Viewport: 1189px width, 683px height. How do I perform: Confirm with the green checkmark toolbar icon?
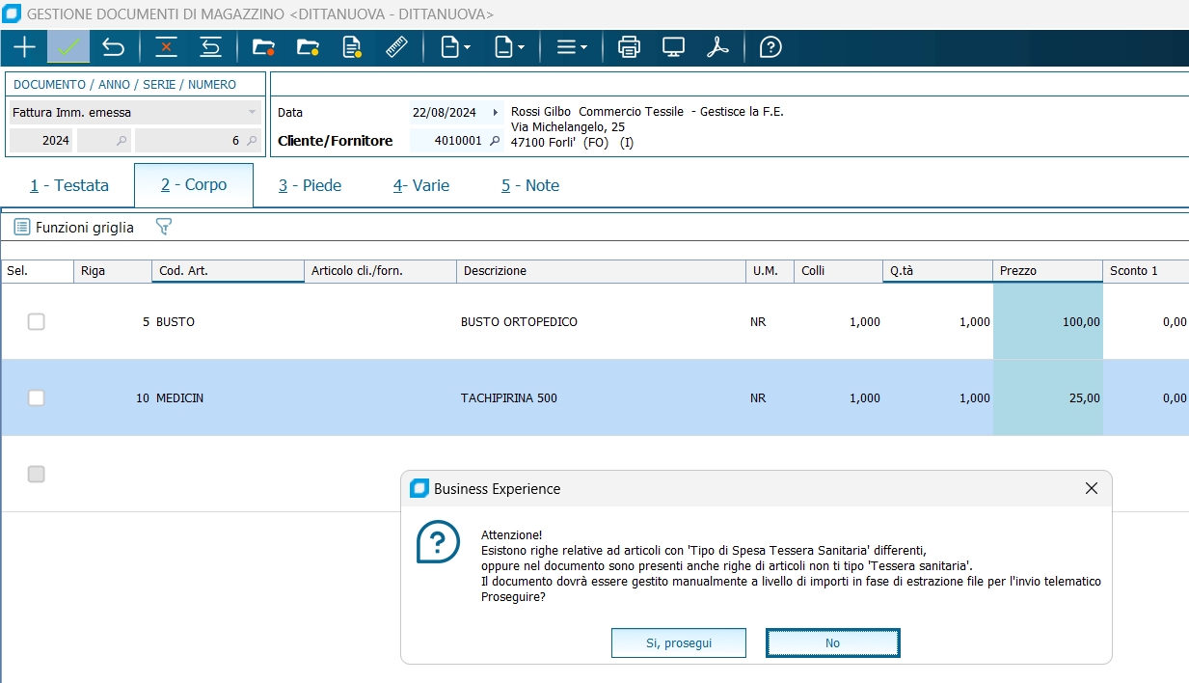pos(68,47)
